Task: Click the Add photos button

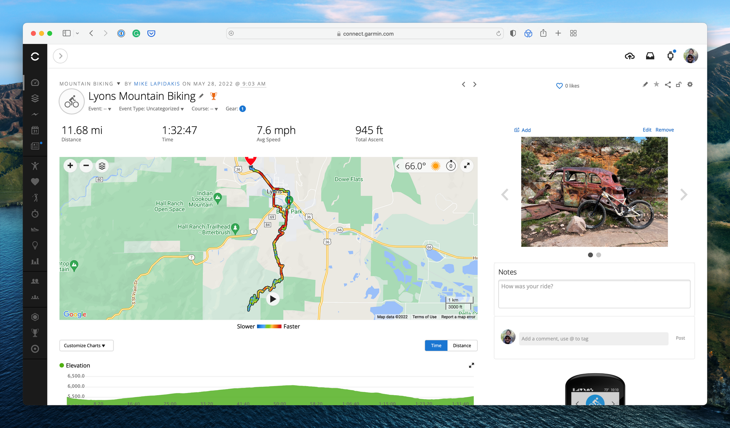Action: coord(522,130)
